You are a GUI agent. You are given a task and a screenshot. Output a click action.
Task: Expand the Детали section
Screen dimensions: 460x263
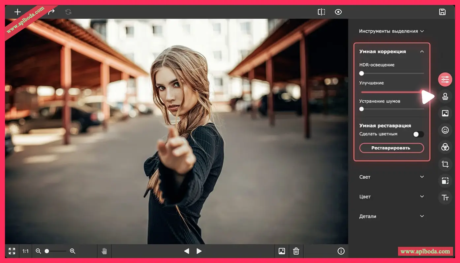tap(391, 217)
